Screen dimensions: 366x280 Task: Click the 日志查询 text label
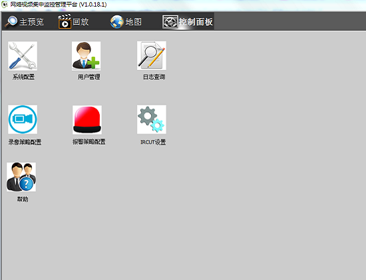(154, 77)
